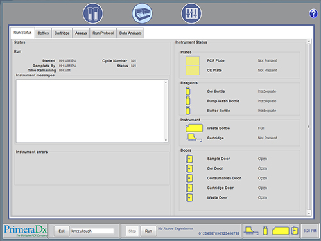This screenshot has width=321, height=241.
Task: Click the Instrument Status vertical scrollbar track
Action: (309, 127)
